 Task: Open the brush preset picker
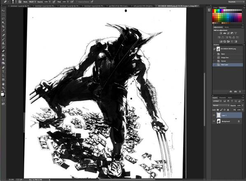pyautogui.click(x=16, y=2)
